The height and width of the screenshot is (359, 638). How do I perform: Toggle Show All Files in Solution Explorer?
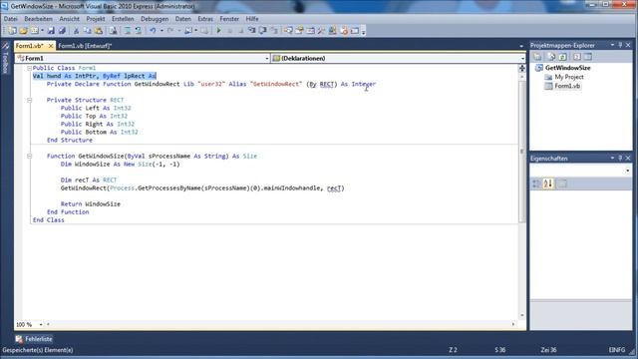[x=551, y=57]
